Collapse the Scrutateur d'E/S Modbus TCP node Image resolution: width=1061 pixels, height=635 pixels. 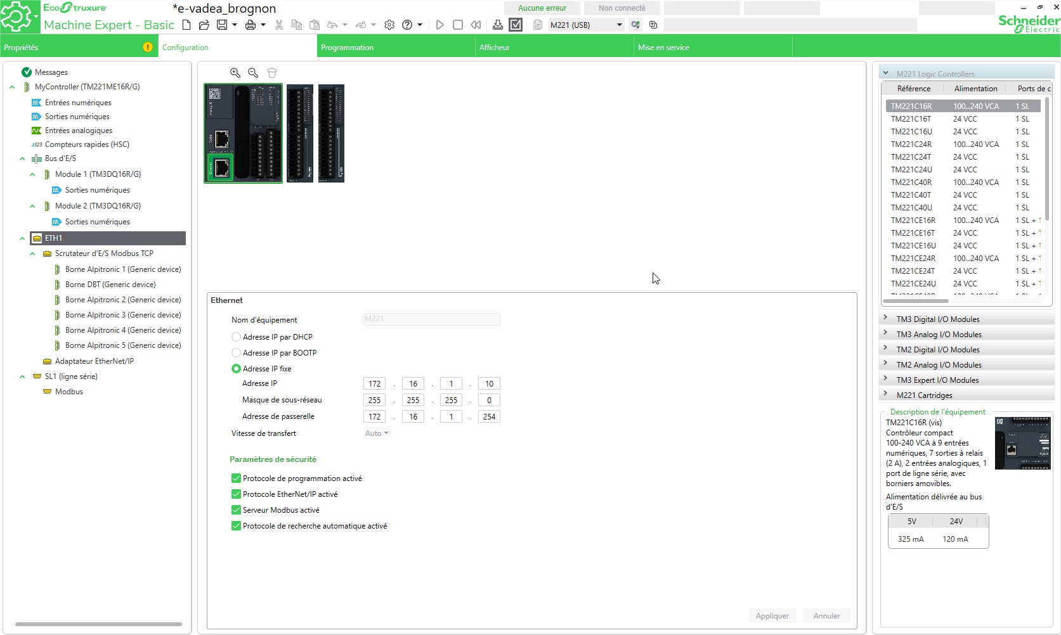click(32, 253)
